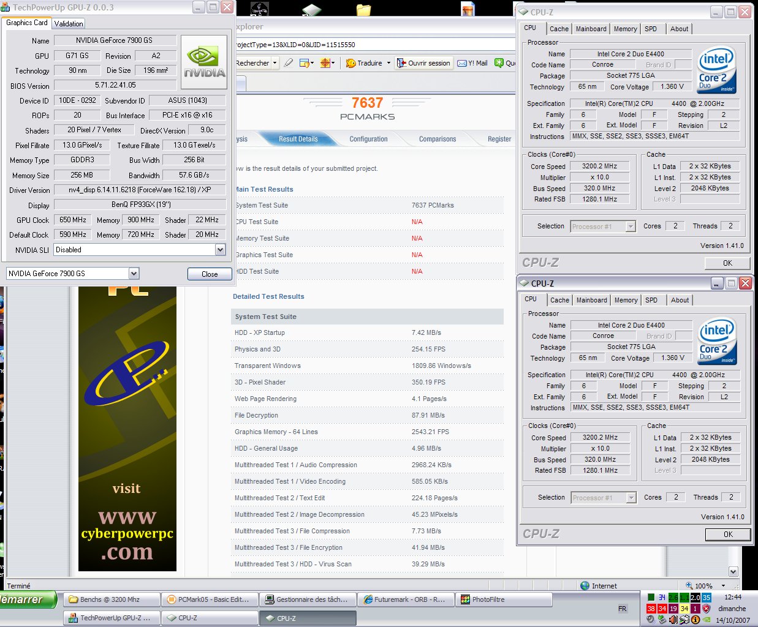Open the Configuration tab on the results page

pos(368,139)
